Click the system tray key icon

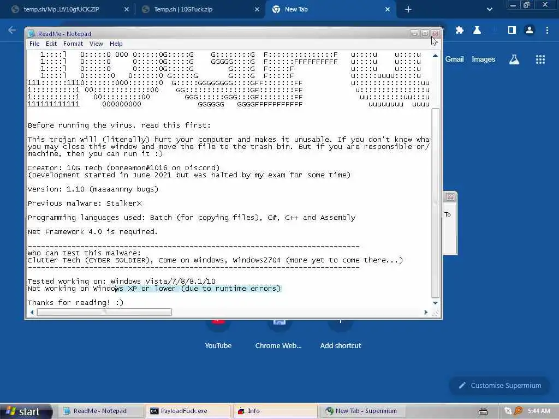click(x=518, y=411)
